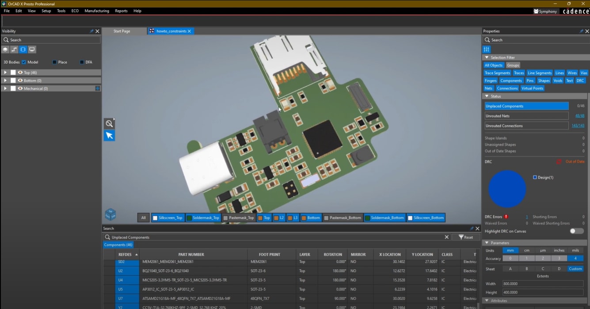
Task: Toggle the Bottom (0) layer checkbox
Action: point(13,80)
